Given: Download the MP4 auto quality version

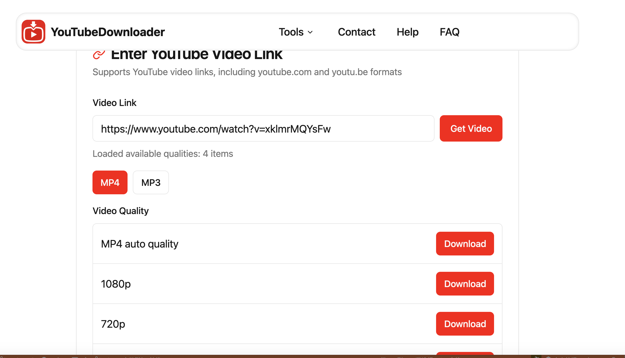Looking at the screenshot, I should click(x=465, y=244).
